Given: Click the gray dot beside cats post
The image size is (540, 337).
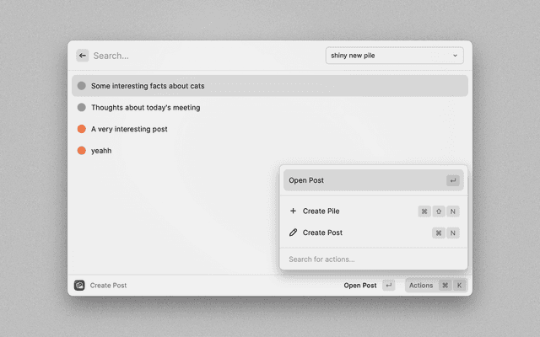Looking at the screenshot, I should tap(81, 86).
